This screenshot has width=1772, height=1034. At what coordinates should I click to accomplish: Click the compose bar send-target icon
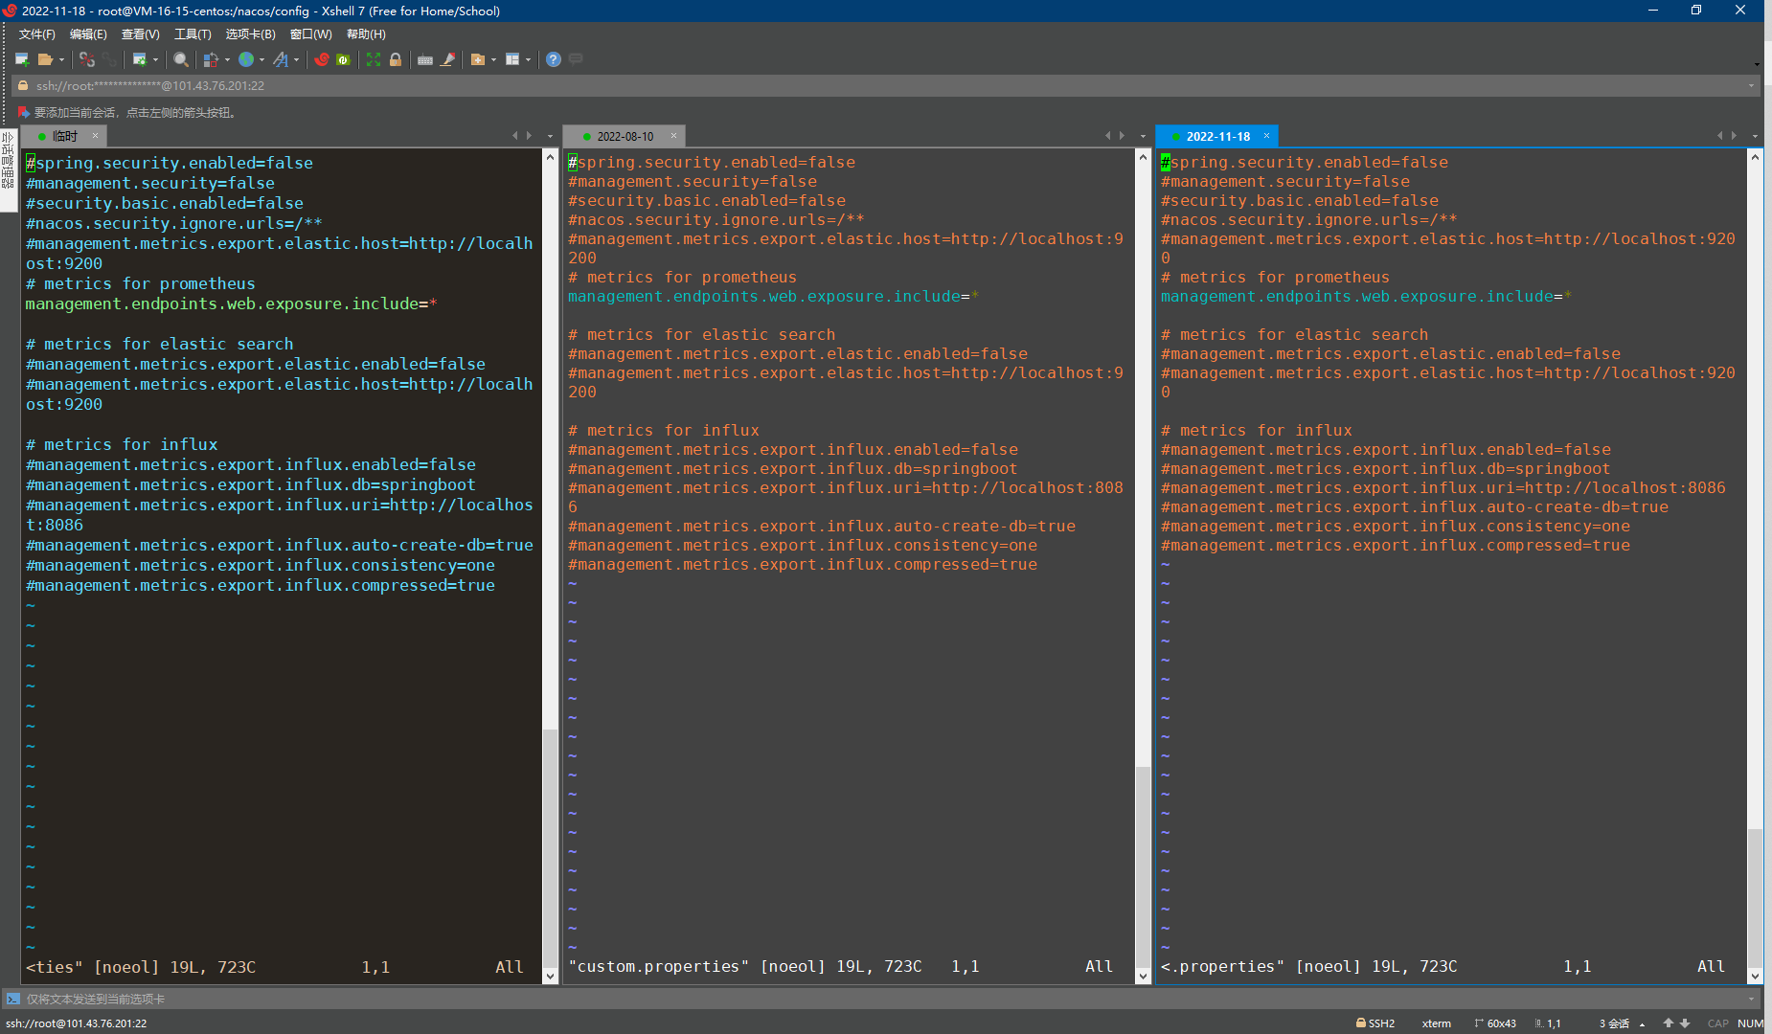(12, 999)
